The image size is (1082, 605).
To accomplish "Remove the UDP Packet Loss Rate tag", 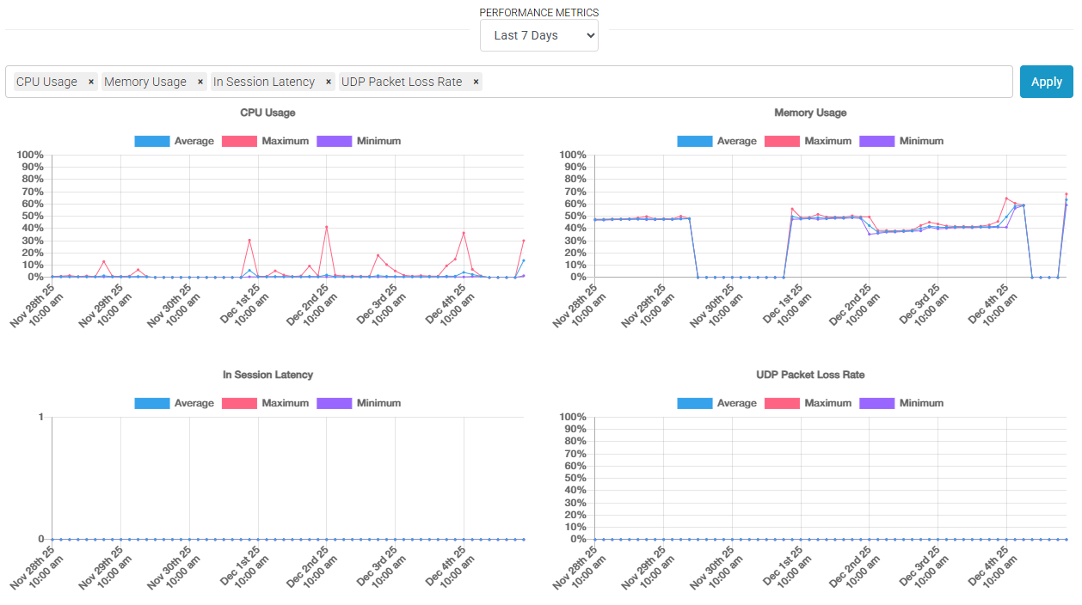I will [x=476, y=82].
